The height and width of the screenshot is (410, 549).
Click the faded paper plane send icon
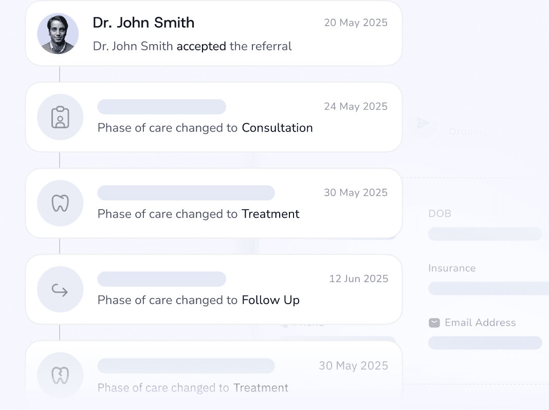[423, 123]
